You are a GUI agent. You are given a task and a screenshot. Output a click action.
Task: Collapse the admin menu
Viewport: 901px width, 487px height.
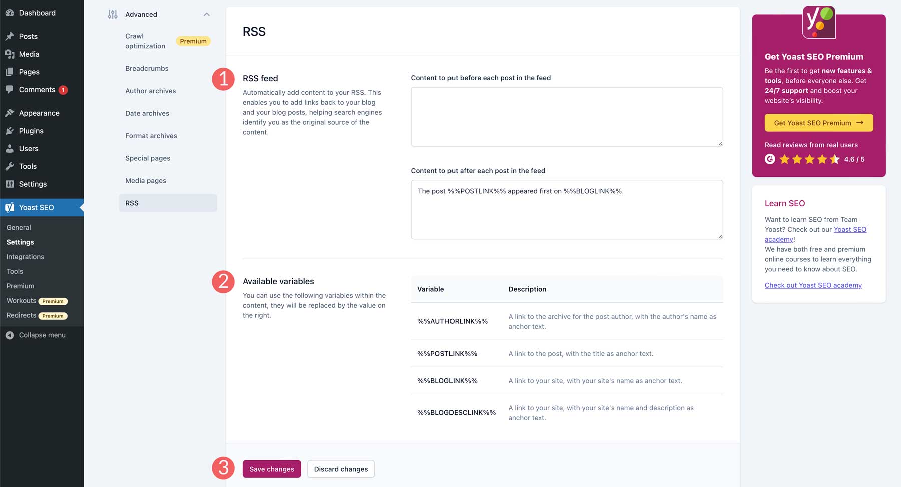coord(36,335)
